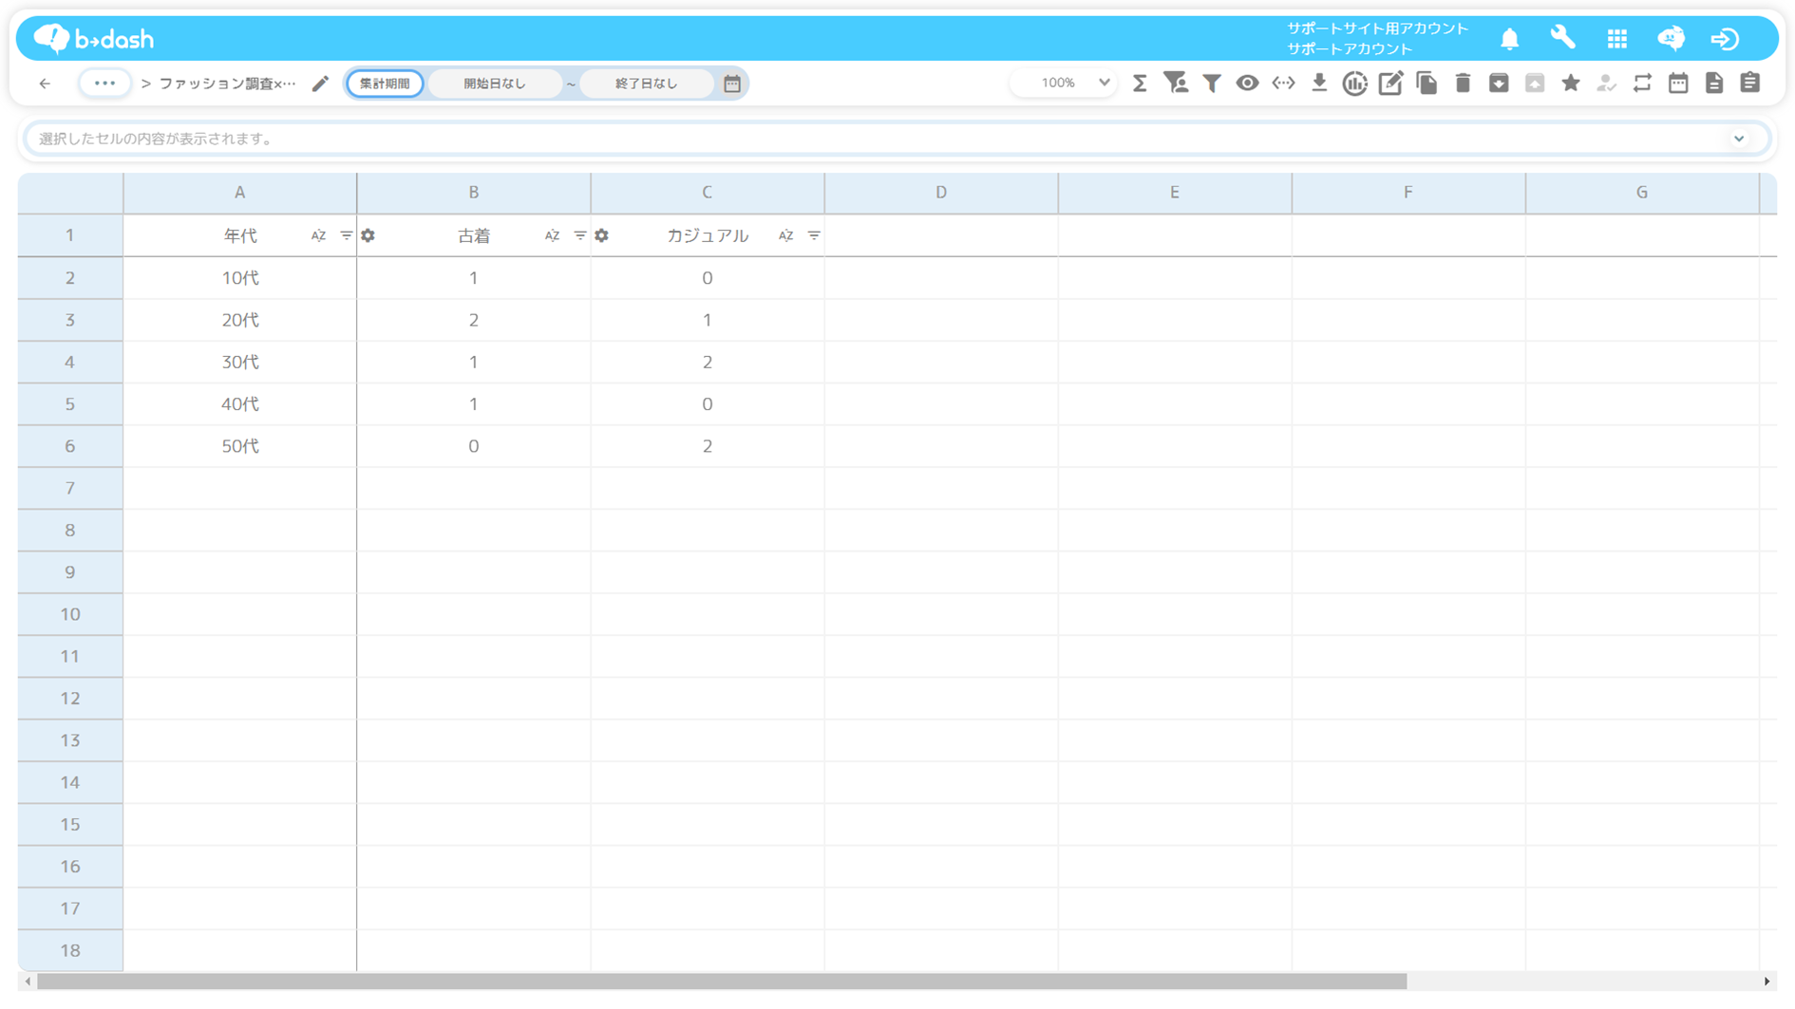Click the ファッション調査 breadcrumb title

[x=227, y=84]
